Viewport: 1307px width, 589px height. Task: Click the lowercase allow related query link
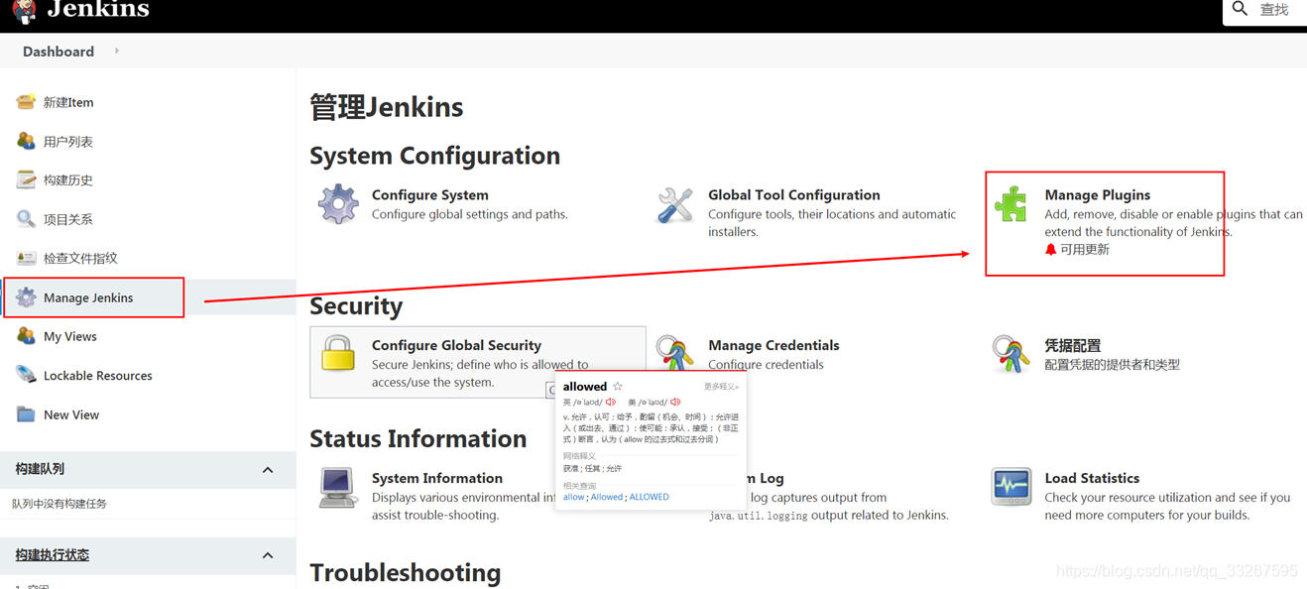573,497
